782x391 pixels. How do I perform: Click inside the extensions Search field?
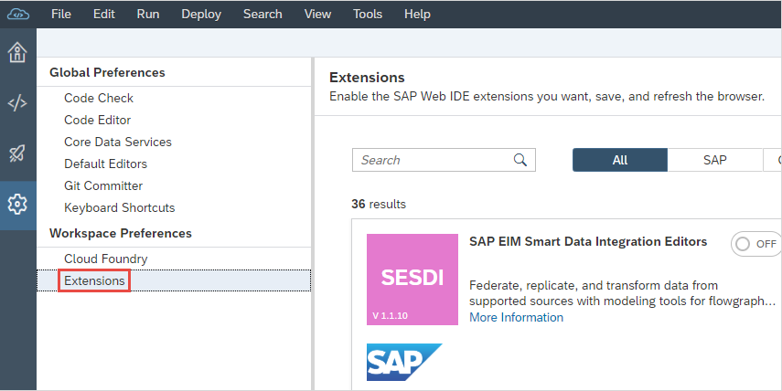point(444,160)
